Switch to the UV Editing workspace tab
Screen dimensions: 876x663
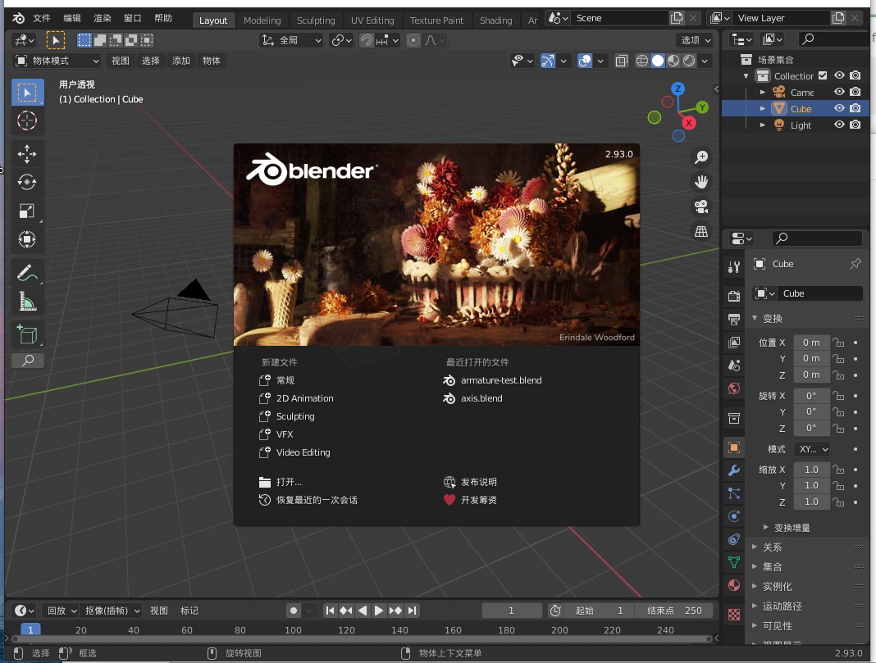tap(372, 20)
